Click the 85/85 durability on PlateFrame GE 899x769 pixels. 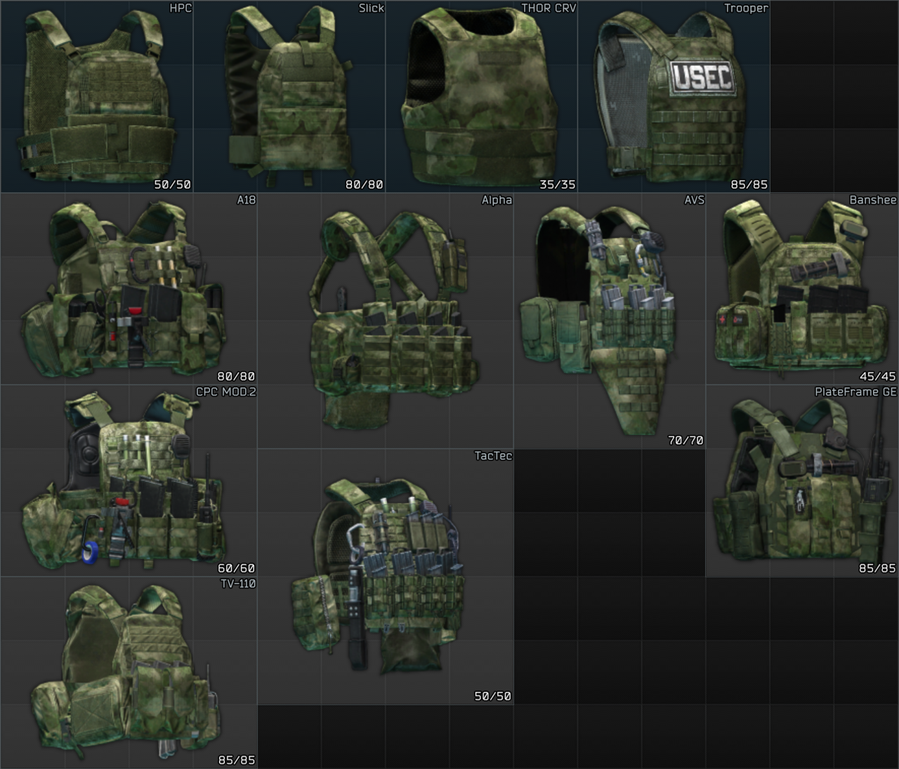[878, 568]
